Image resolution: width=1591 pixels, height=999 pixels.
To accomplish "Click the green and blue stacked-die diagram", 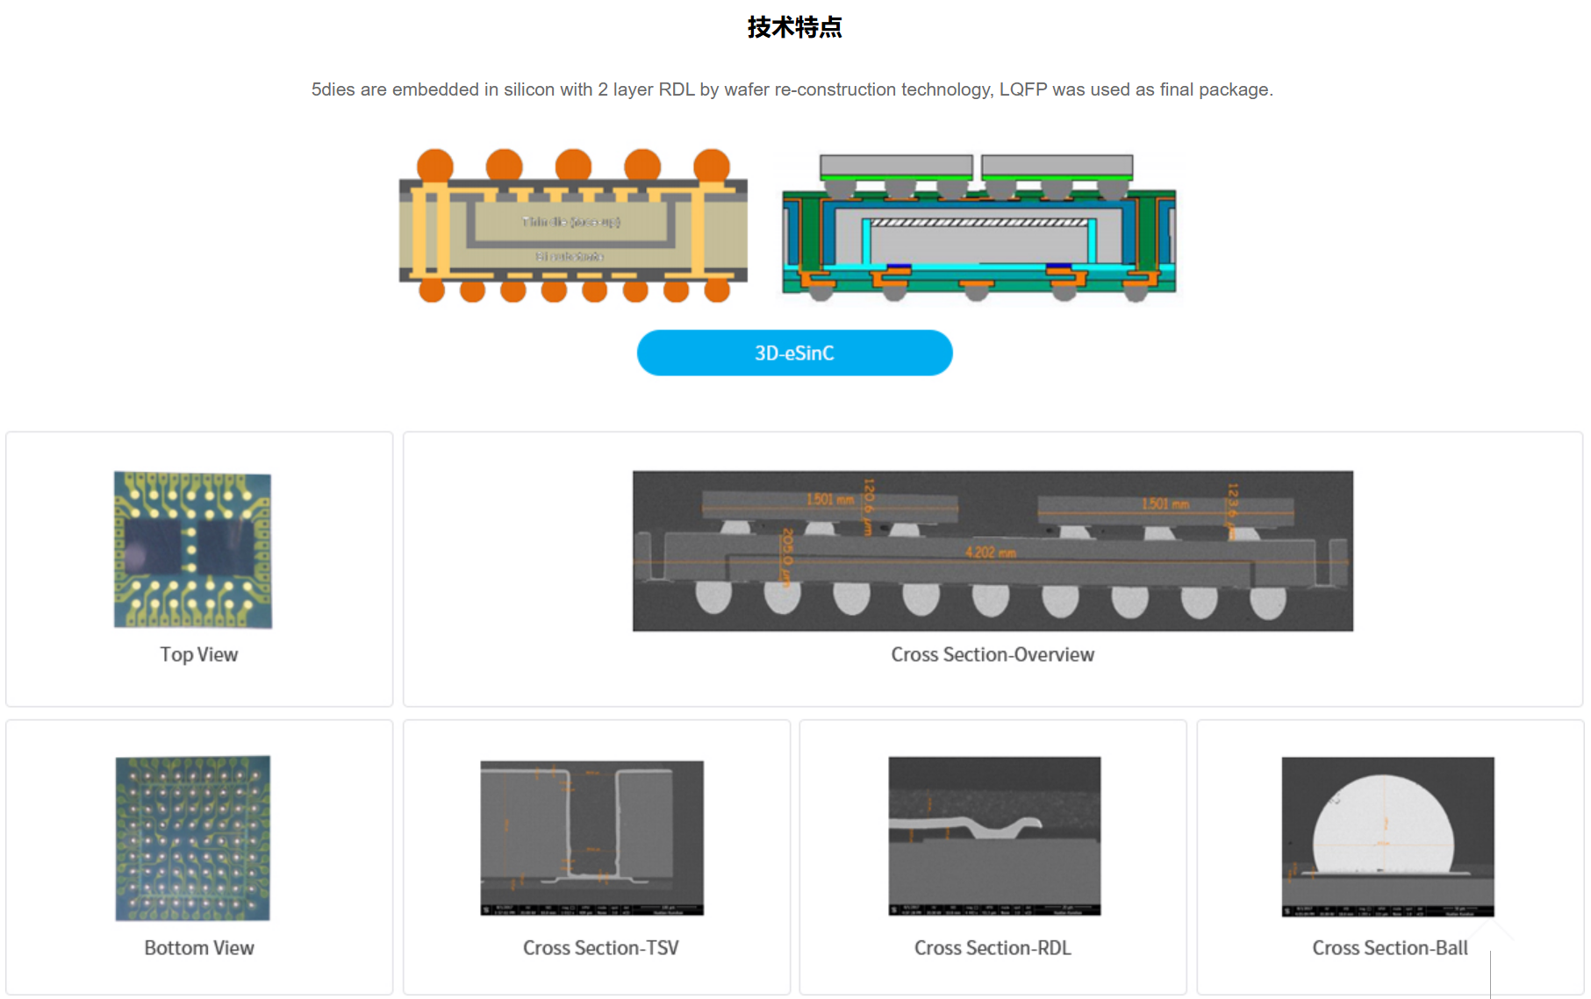I will tap(978, 228).
